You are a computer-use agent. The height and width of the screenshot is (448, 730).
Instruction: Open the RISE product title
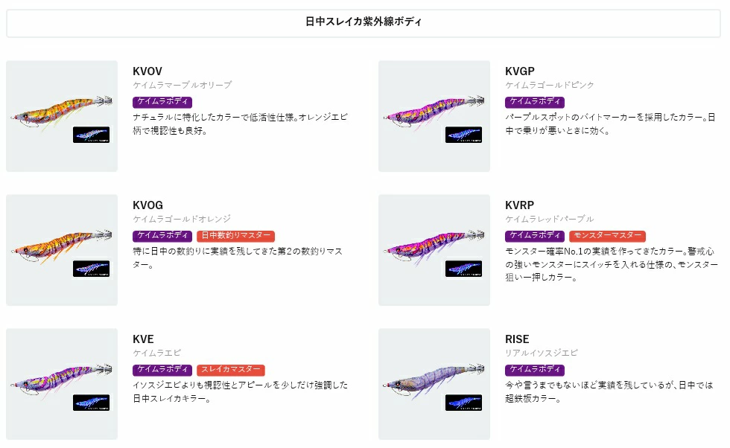click(517, 339)
